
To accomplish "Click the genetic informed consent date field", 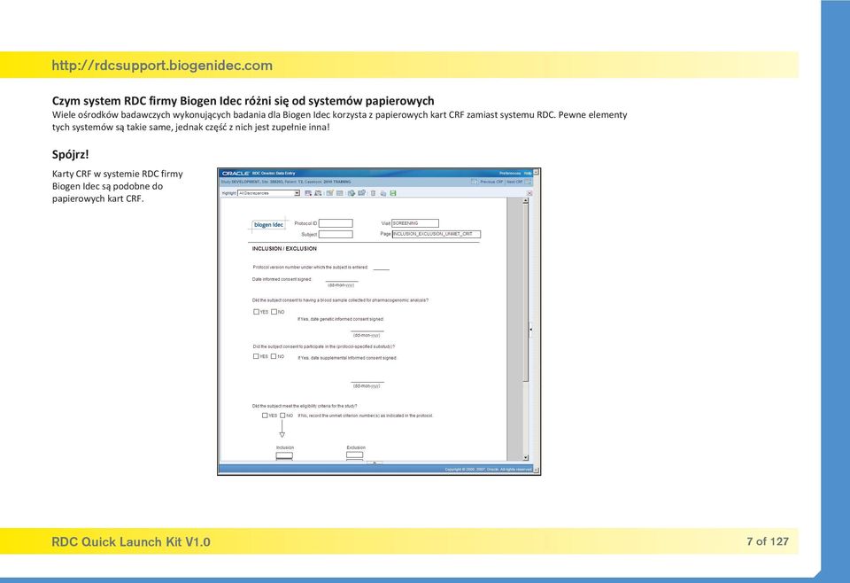I will pyautogui.click(x=367, y=329).
